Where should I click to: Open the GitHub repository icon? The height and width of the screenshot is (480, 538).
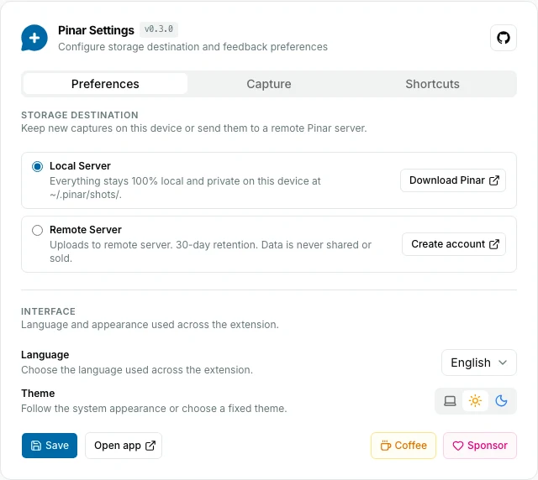coord(503,38)
